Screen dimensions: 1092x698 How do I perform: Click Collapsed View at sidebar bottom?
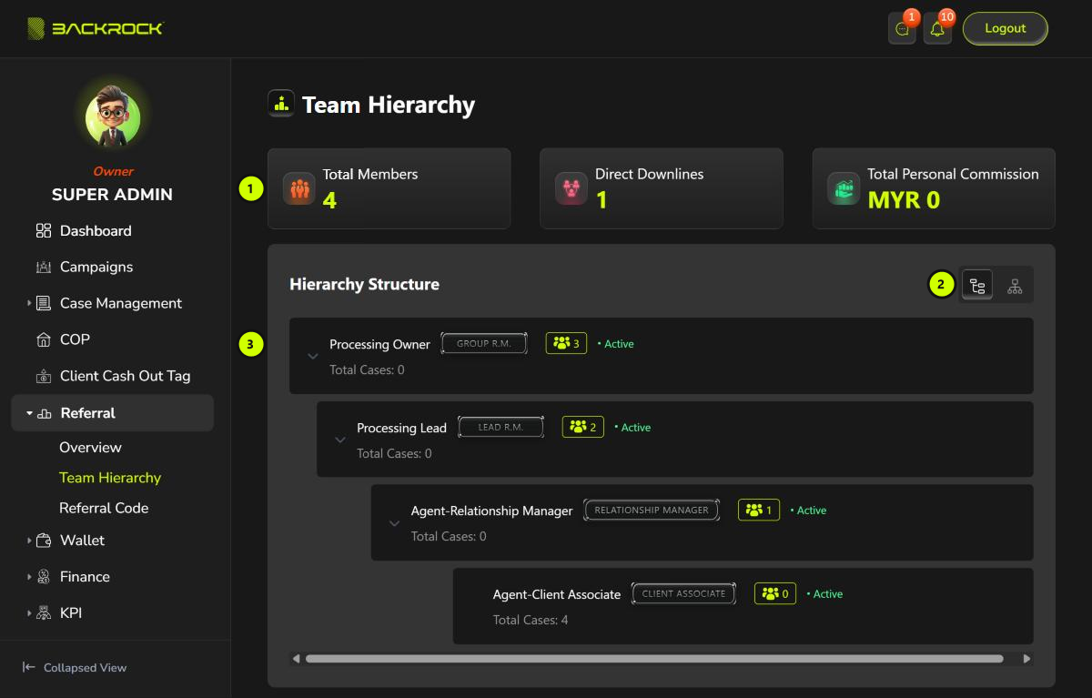(x=85, y=668)
